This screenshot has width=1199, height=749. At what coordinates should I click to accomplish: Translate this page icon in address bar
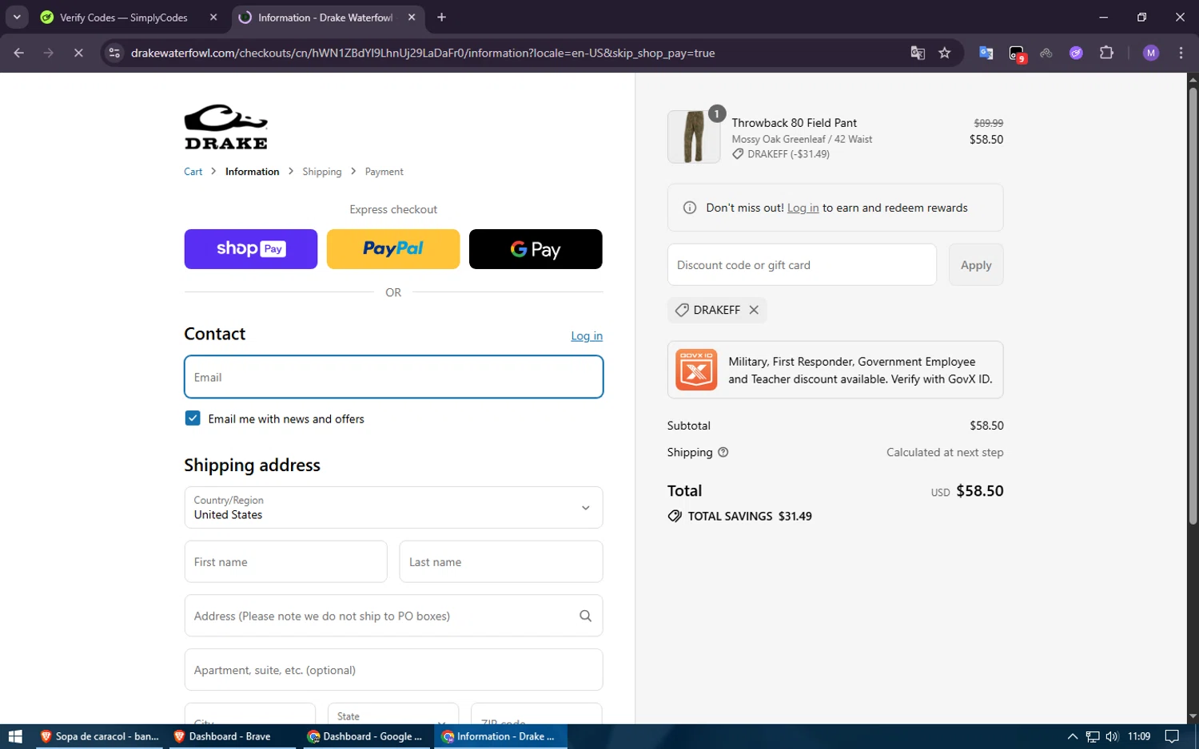(x=918, y=53)
